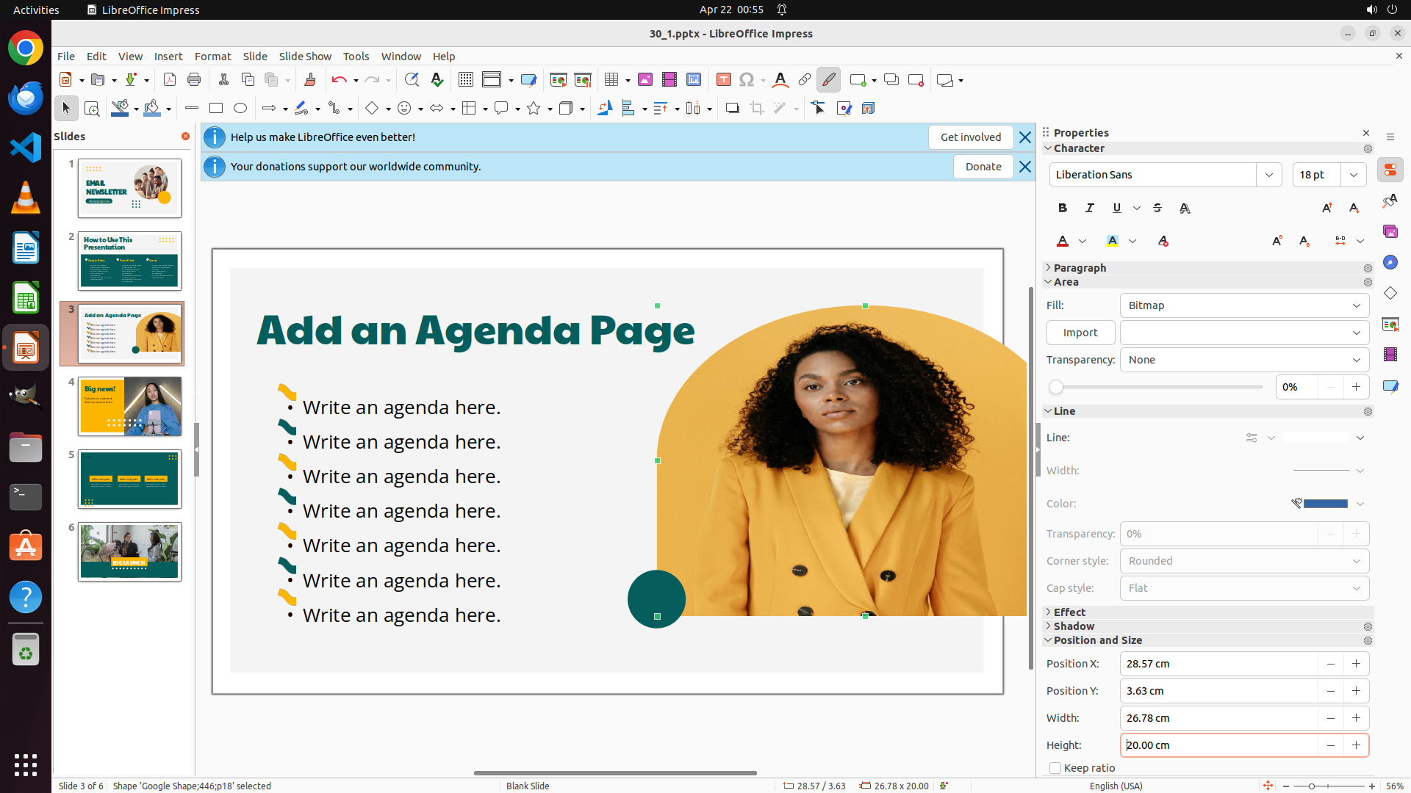This screenshot has width=1411, height=793.
Task: Click the Insert Text Box icon
Action: click(x=723, y=80)
